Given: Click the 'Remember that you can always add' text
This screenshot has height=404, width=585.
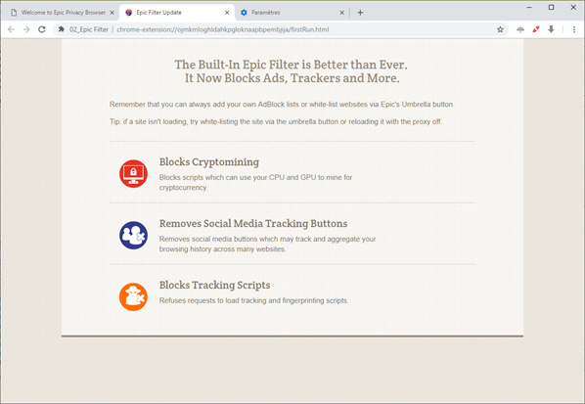Looking at the screenshot, I should point(282,105).
